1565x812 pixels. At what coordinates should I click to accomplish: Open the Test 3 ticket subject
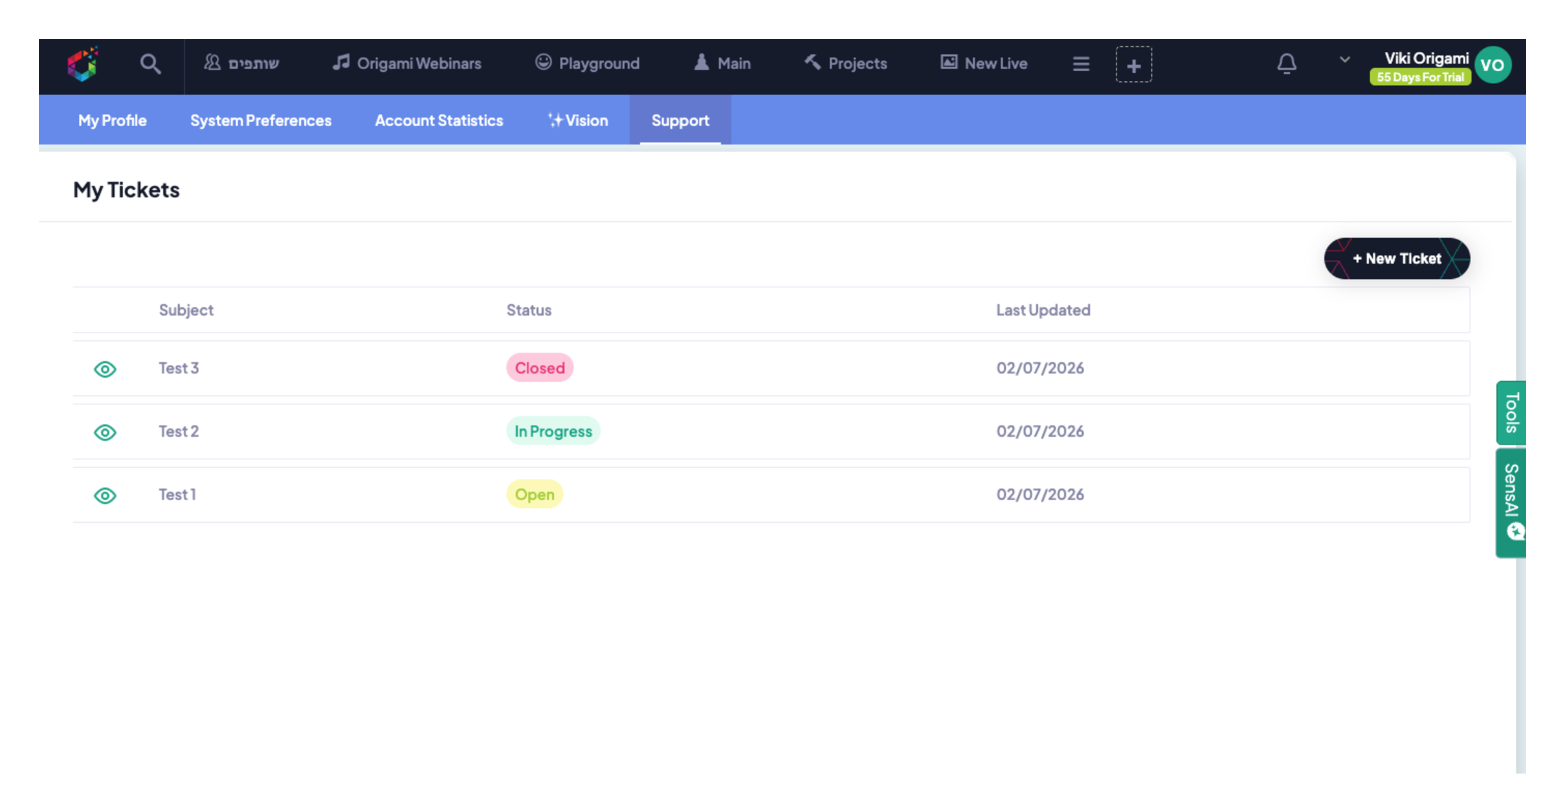(179, 368)
